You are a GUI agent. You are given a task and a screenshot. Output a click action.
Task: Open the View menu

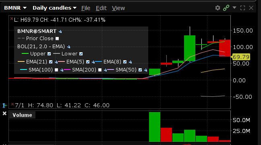tap(118, 8)
